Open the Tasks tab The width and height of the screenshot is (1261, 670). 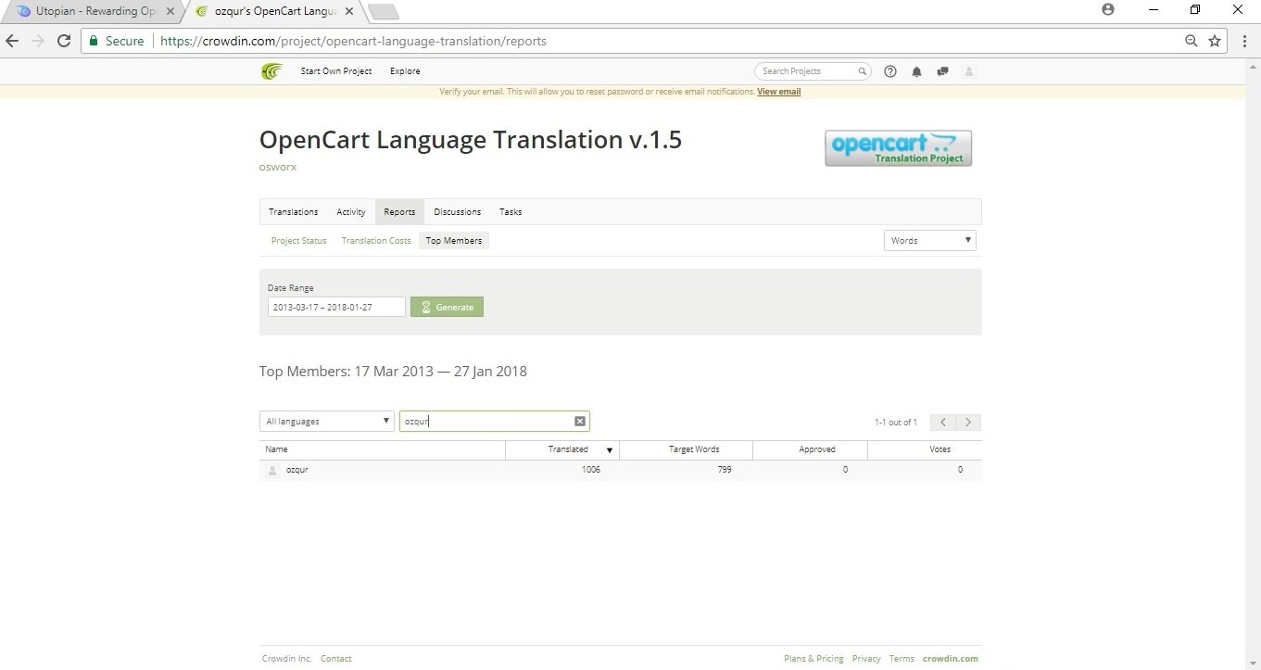[511, 212]
